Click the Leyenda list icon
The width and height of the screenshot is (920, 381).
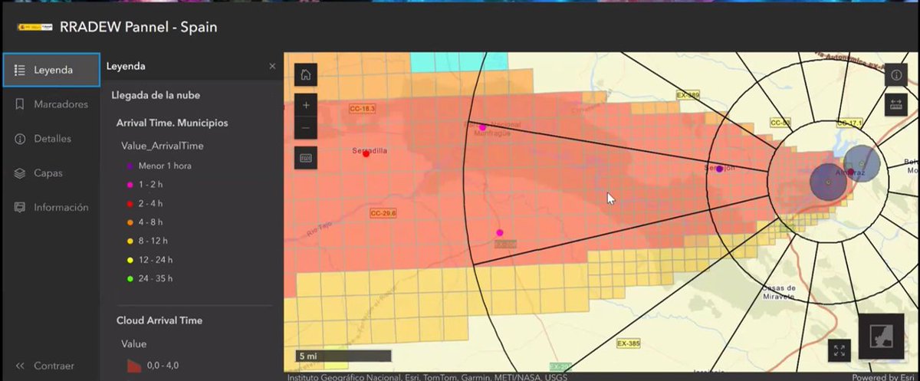20,71
